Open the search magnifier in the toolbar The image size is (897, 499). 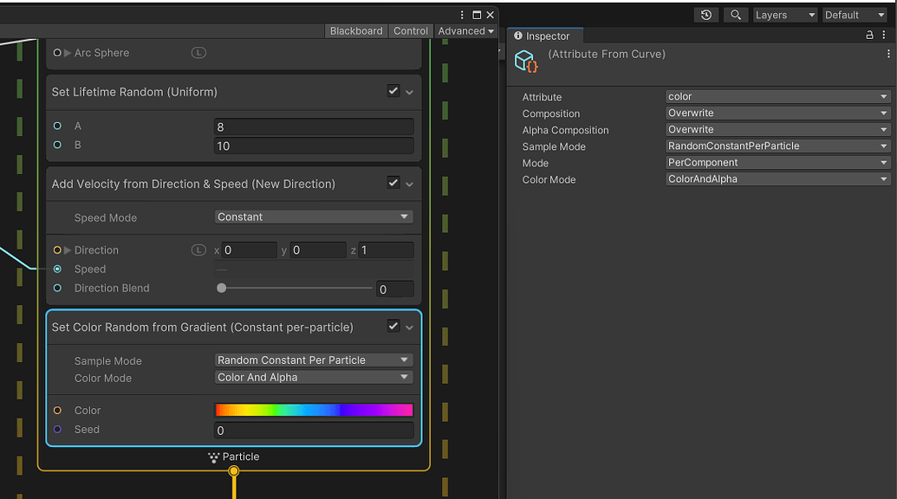click(735, 15)
